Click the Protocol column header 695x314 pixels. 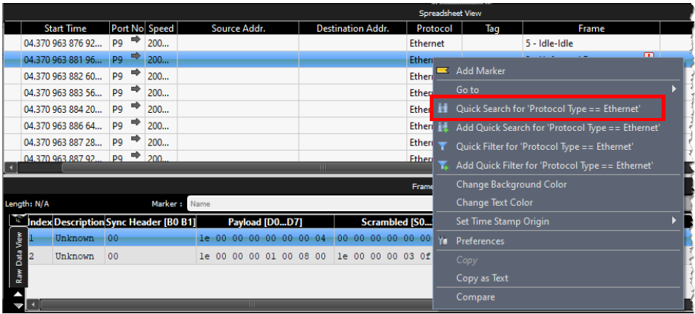434,28
